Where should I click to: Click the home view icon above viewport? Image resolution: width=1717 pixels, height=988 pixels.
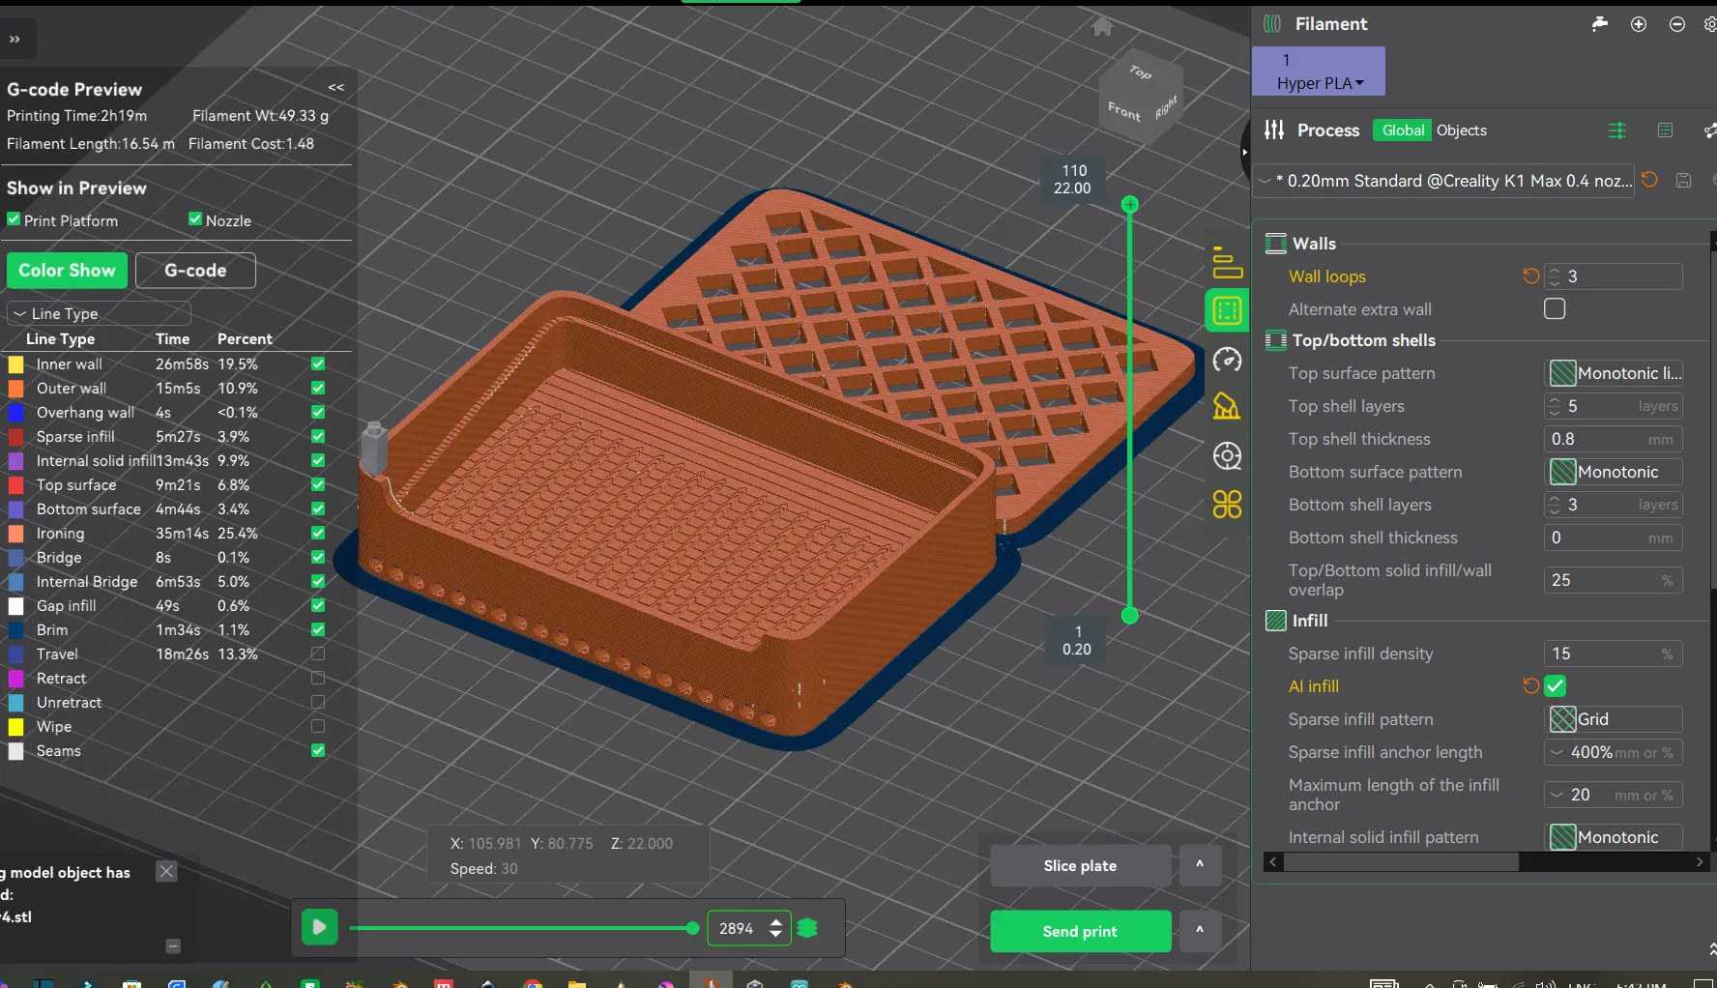(1102, 27)
